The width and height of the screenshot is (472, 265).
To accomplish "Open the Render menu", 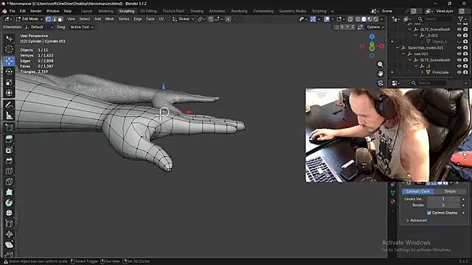I will click(x=36, y=11).
